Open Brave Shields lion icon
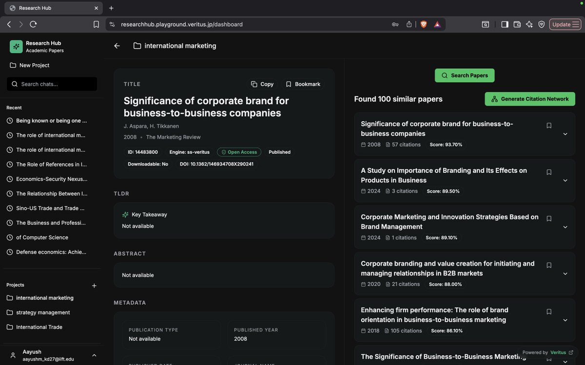585x365 pixels. pos(424,24)
